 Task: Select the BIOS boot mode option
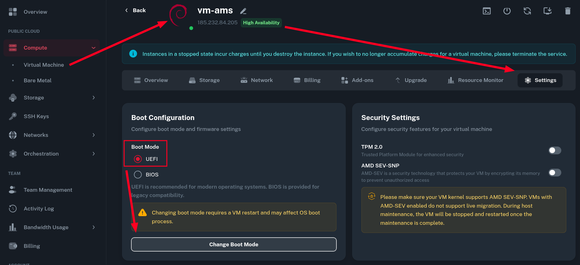pyautogui.click(x=138, y=175)
